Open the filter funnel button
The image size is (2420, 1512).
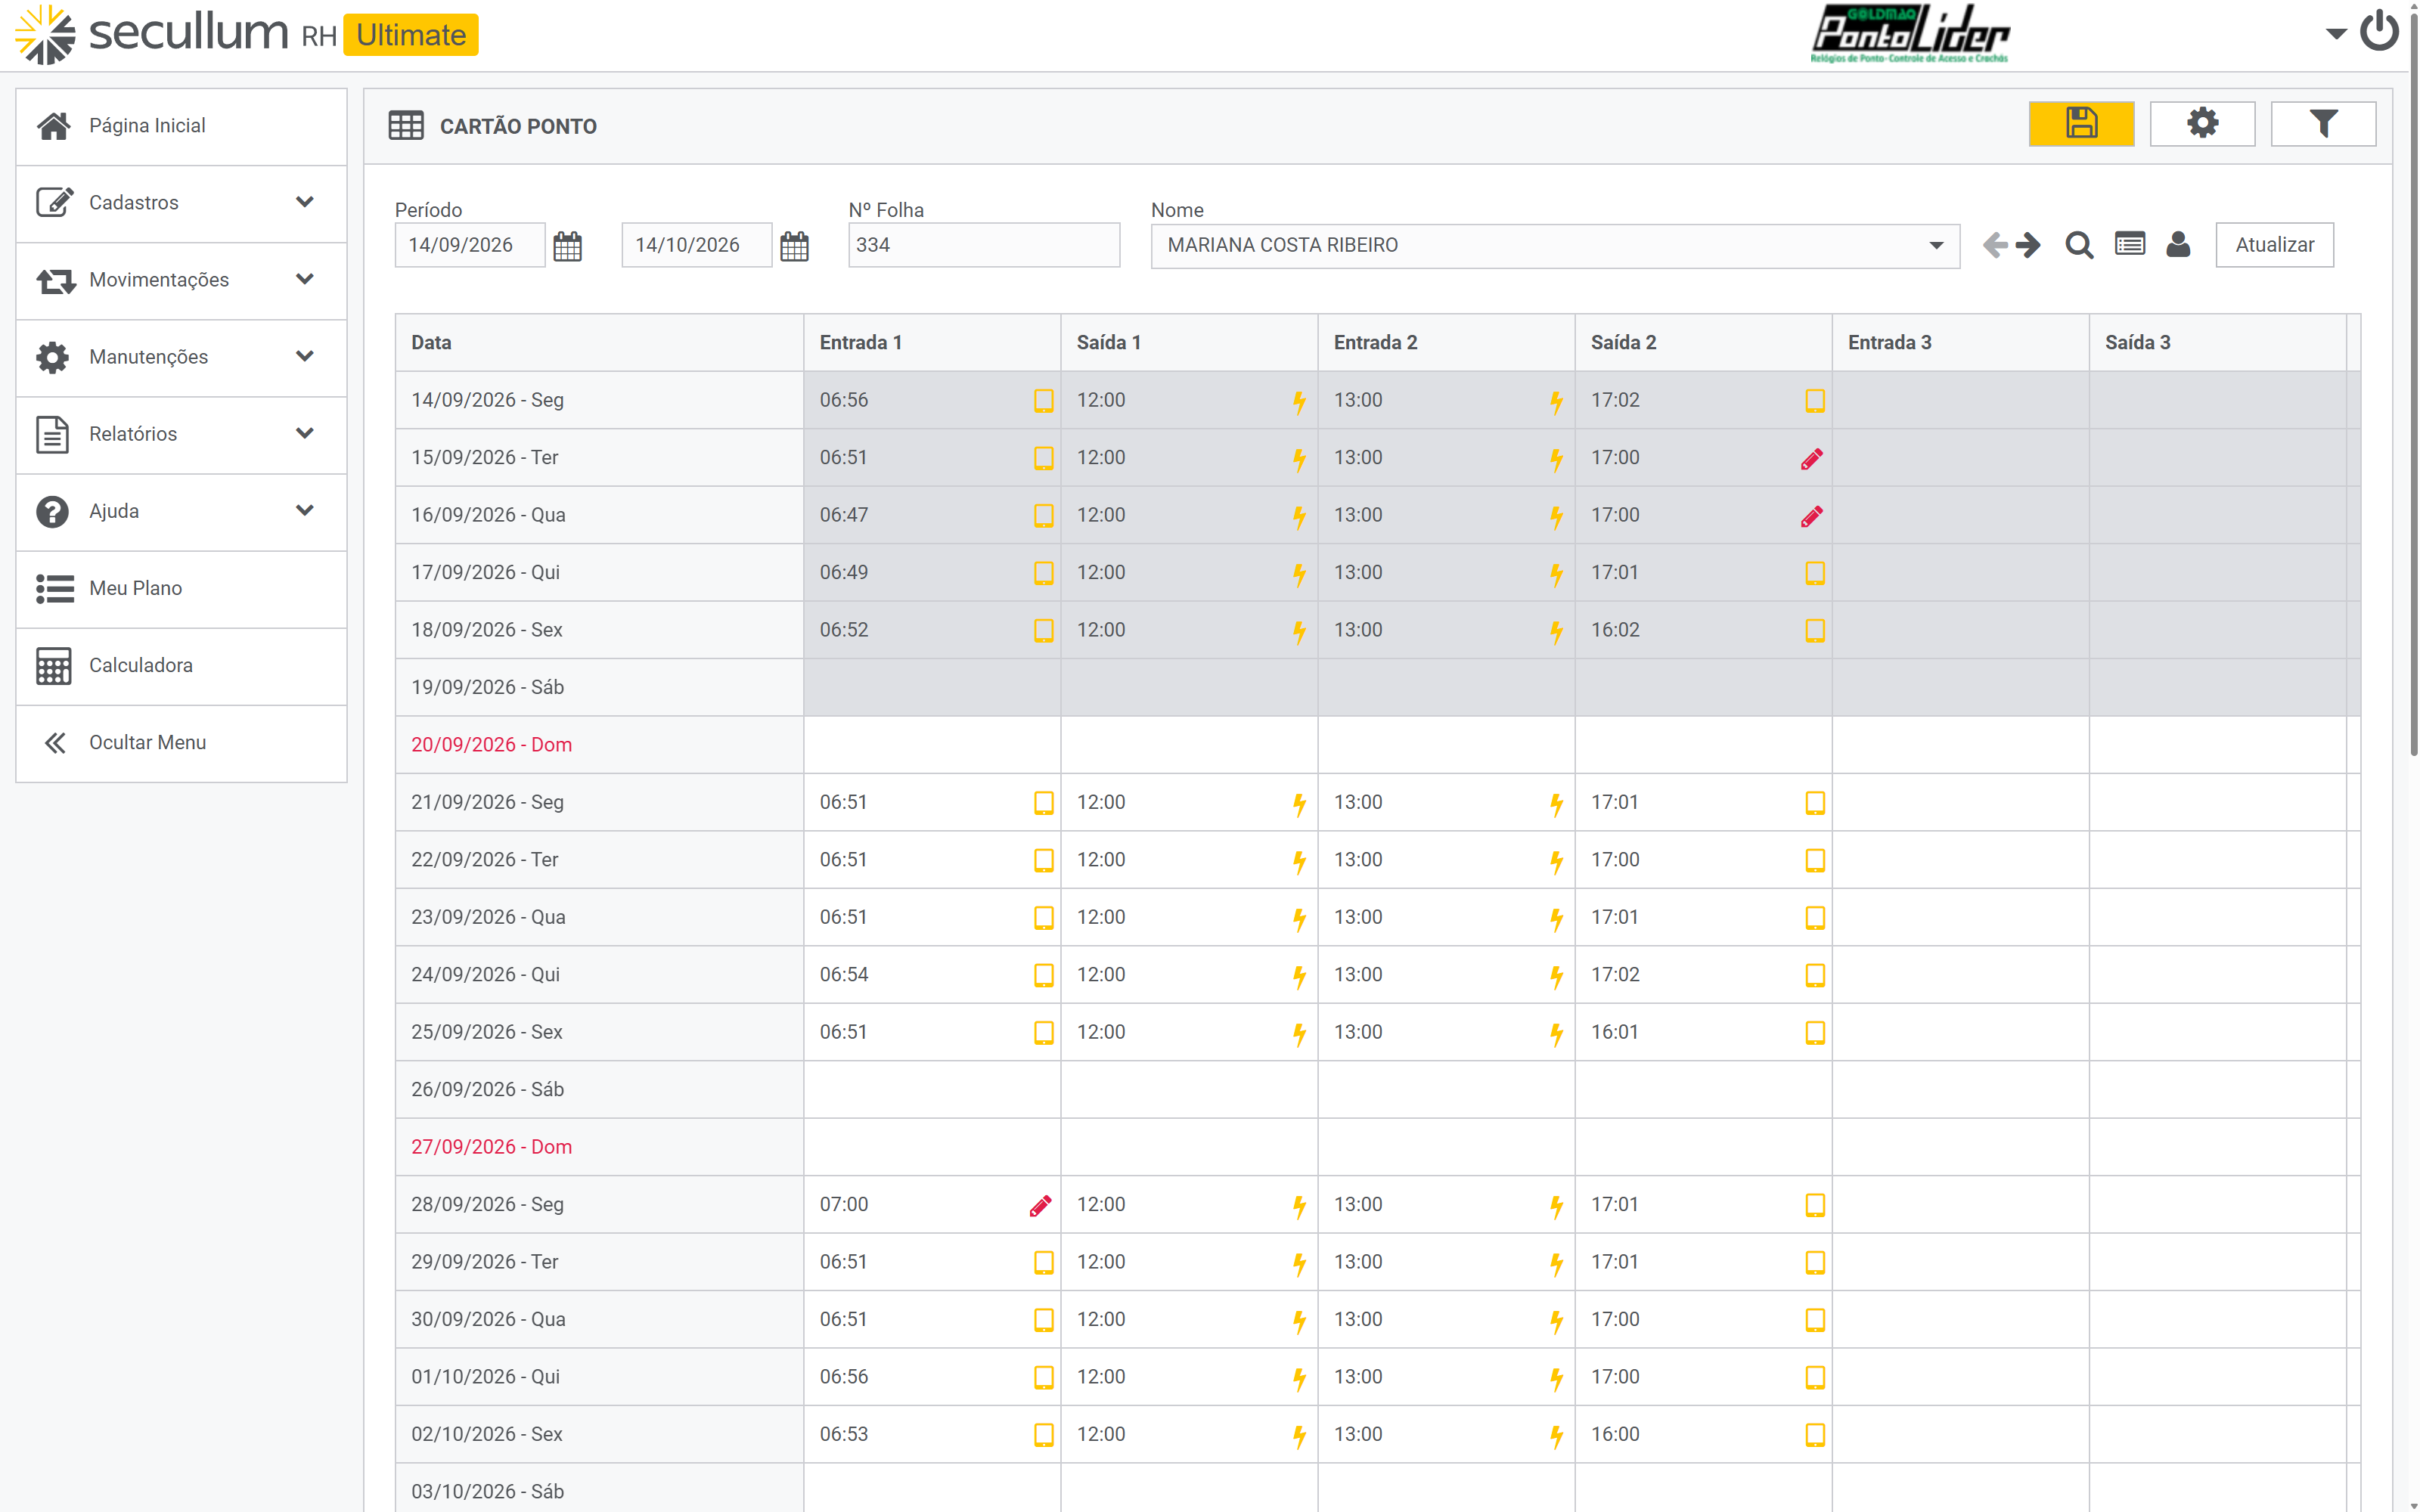[2322, 124]
